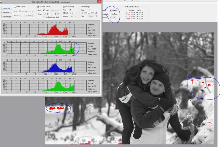The width and height of the screenshot is (220, 147).
Task: Uncheck the EV-scale X-Axis checkbox
Action: click(38, 7)
